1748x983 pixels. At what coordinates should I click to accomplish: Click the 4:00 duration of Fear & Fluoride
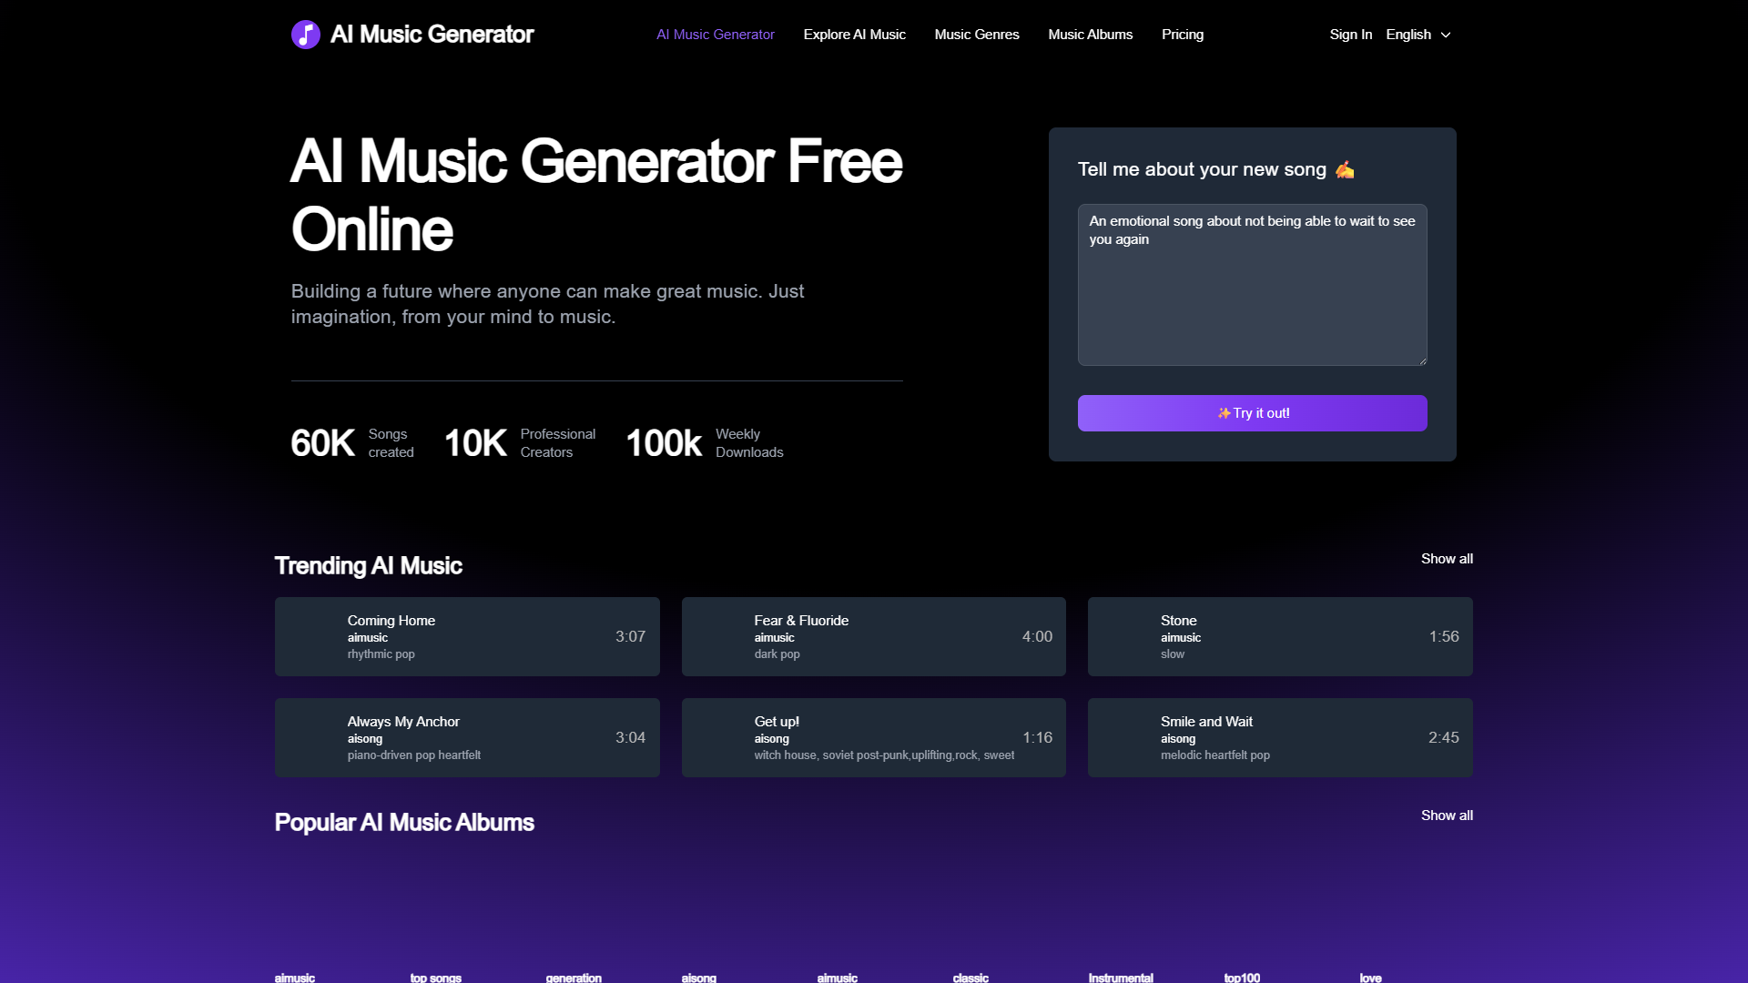click(x=1037, y=636)
